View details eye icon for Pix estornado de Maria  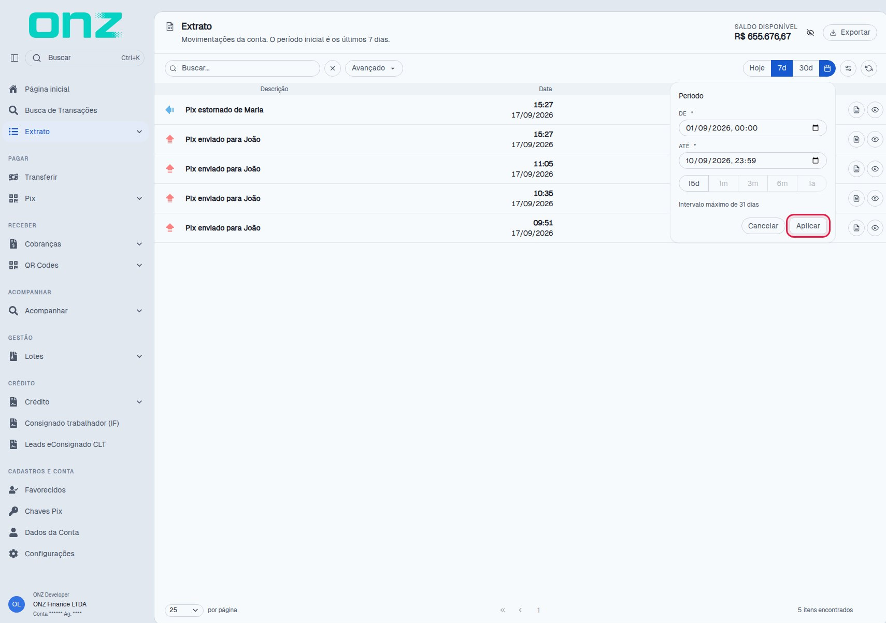[875, 110]
